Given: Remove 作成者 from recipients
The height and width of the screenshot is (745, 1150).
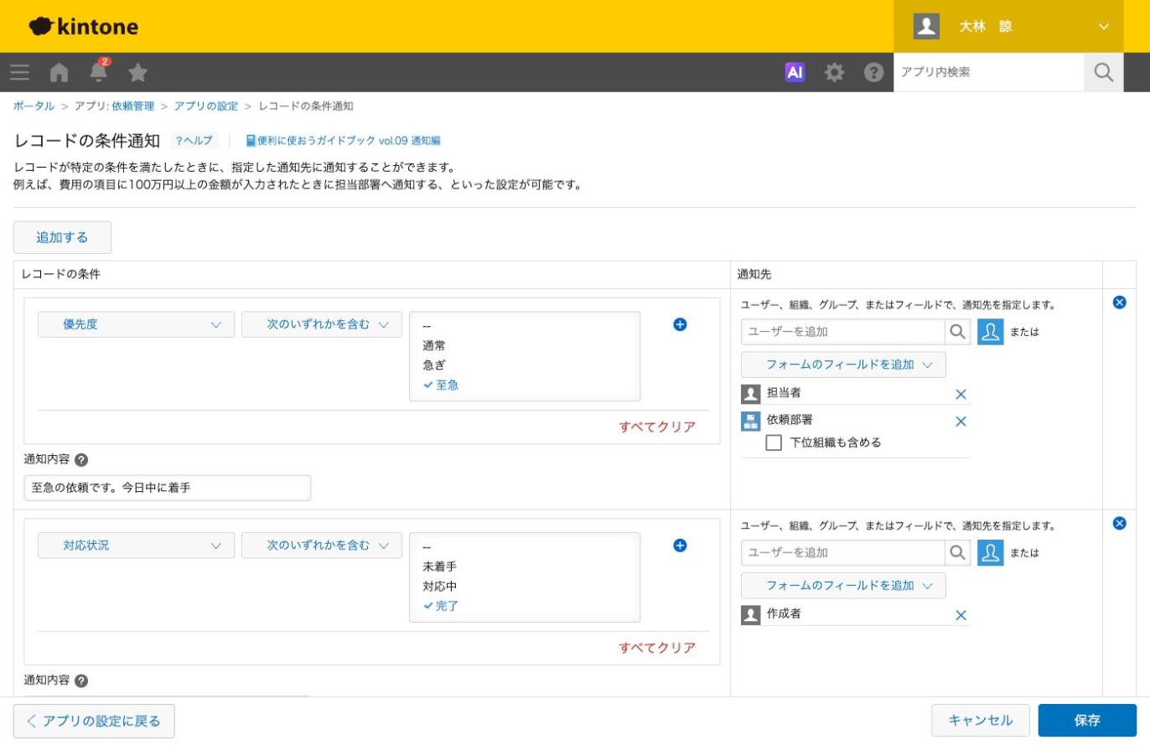Looking at the screenshot, I should click(x=961, y=615).
